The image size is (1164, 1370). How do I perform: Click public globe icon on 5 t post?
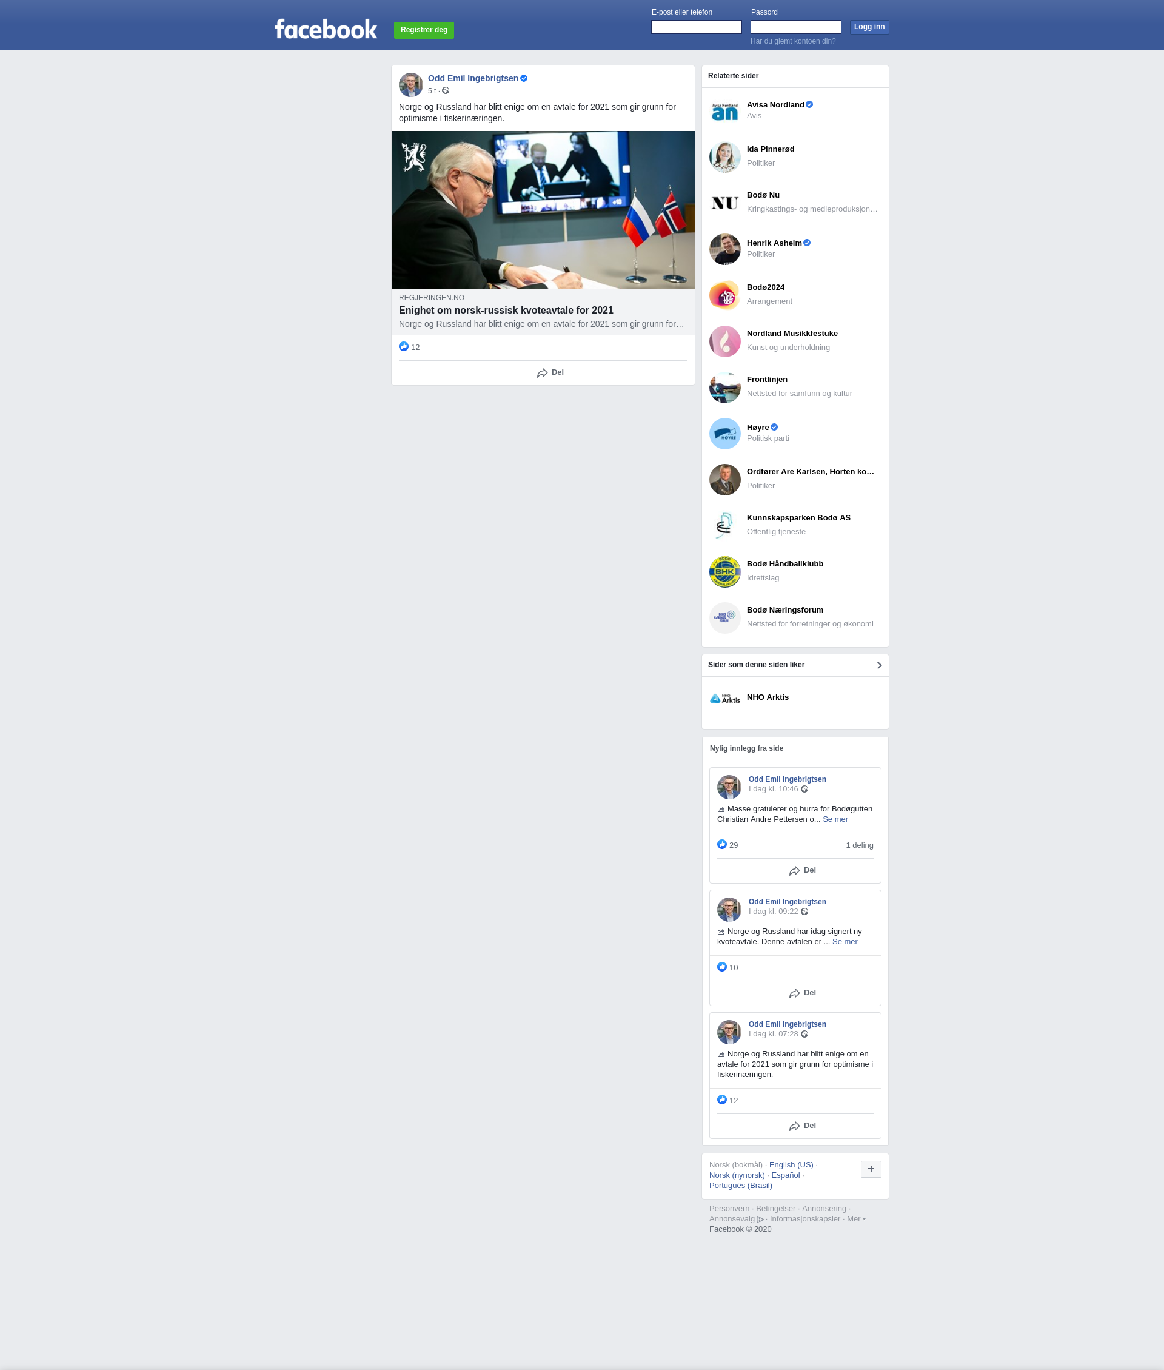coord(446,91)
